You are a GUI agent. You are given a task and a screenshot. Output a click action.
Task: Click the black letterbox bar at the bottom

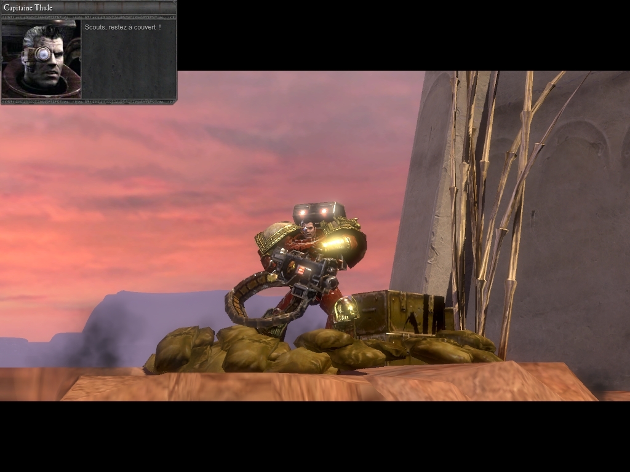tap(315, 438)
